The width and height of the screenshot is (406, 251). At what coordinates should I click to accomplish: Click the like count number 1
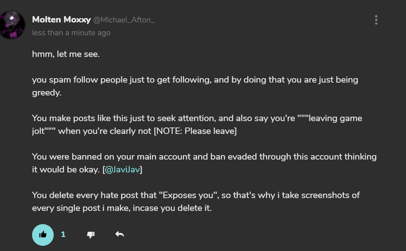(63, 234)
